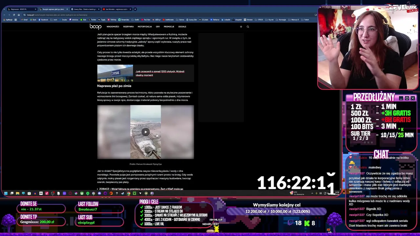Viewport: 420px width, 236px height.
Task: Click the taskbar clock
Action: tap(335, 193)
